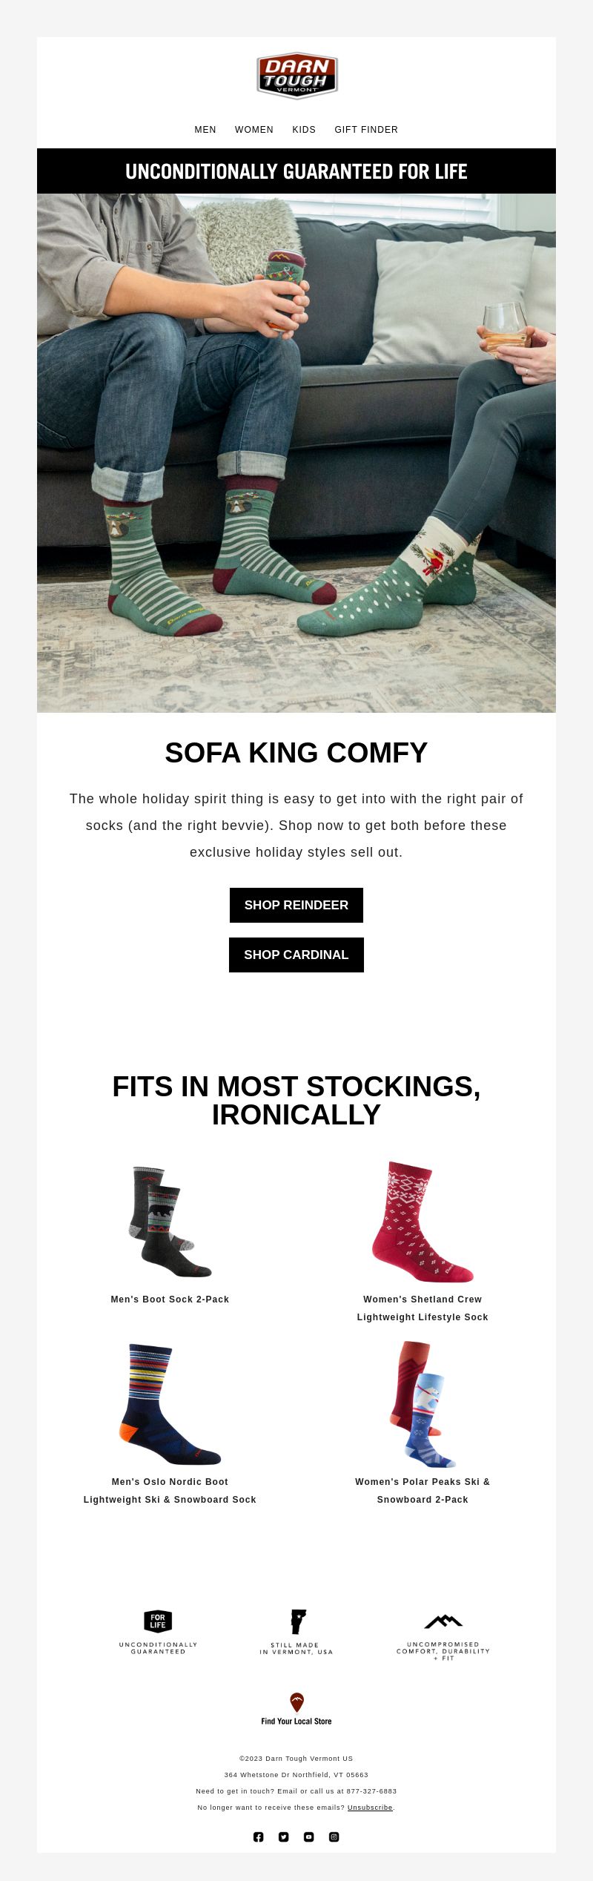Click the Unsubscribe link
593x1881 pixels.
click(x=370, y=1808)
